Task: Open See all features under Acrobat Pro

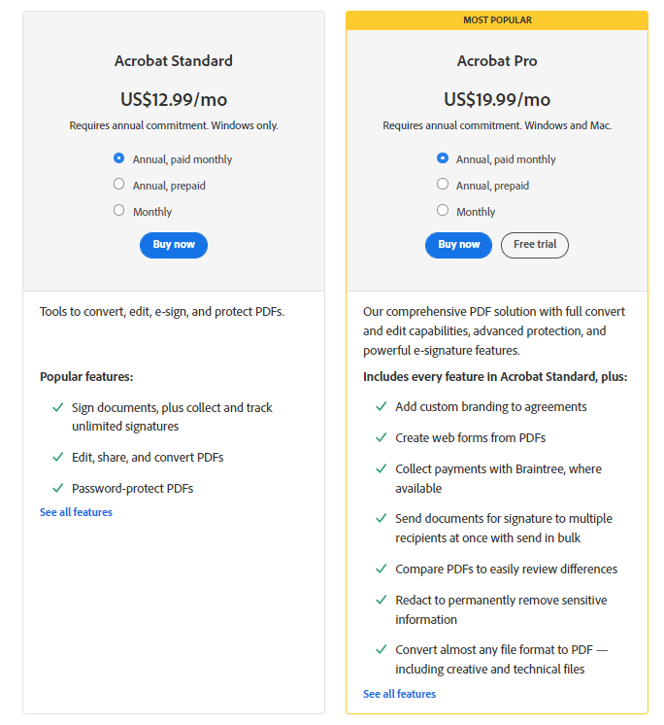Action: (399, 694)
